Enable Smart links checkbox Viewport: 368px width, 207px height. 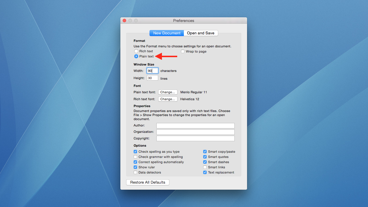coord(205,167)
